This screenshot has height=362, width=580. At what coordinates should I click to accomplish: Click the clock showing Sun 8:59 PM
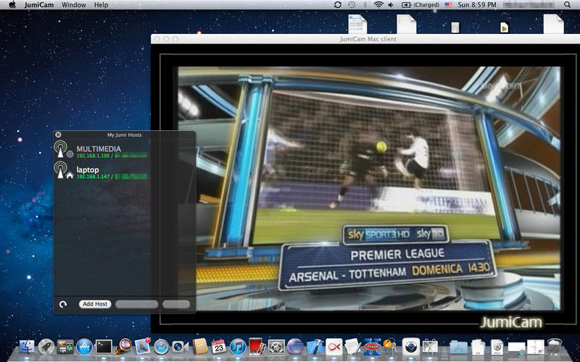477,5
